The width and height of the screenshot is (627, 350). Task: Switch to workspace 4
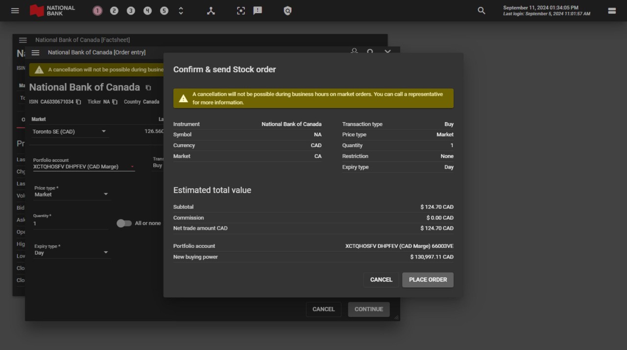coord(147,11)
